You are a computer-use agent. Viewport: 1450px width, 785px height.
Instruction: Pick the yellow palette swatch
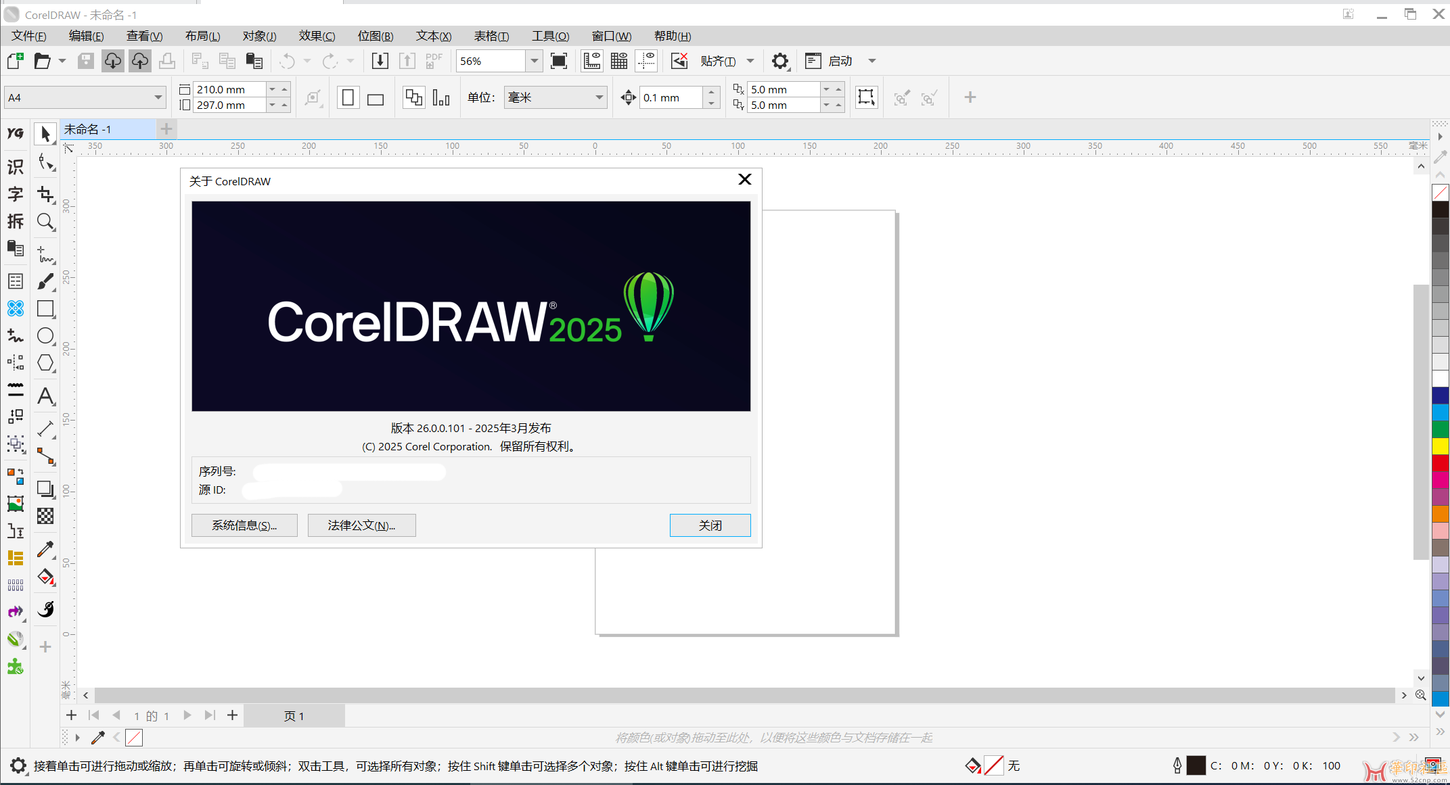pyautogui.click(x=1441, y=446)
